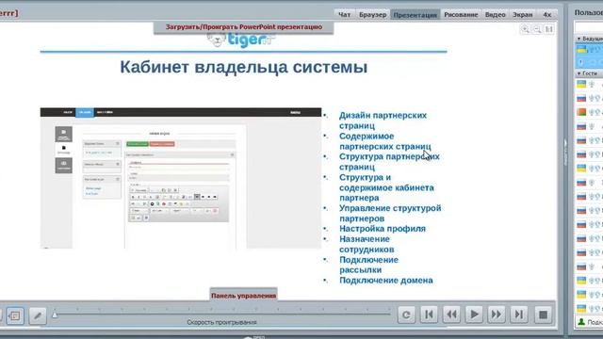
Task: Fast-forward the presentation playback
Action: tap(497, 315)
